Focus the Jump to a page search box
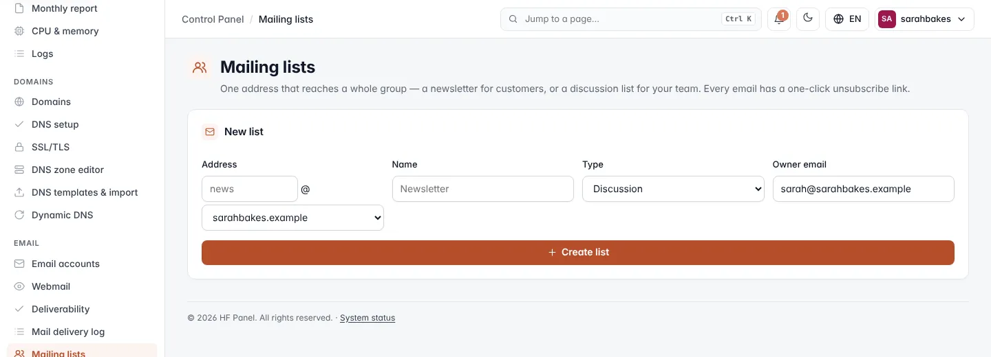Viewport: 991px width, 357px height. click(631, 19)
